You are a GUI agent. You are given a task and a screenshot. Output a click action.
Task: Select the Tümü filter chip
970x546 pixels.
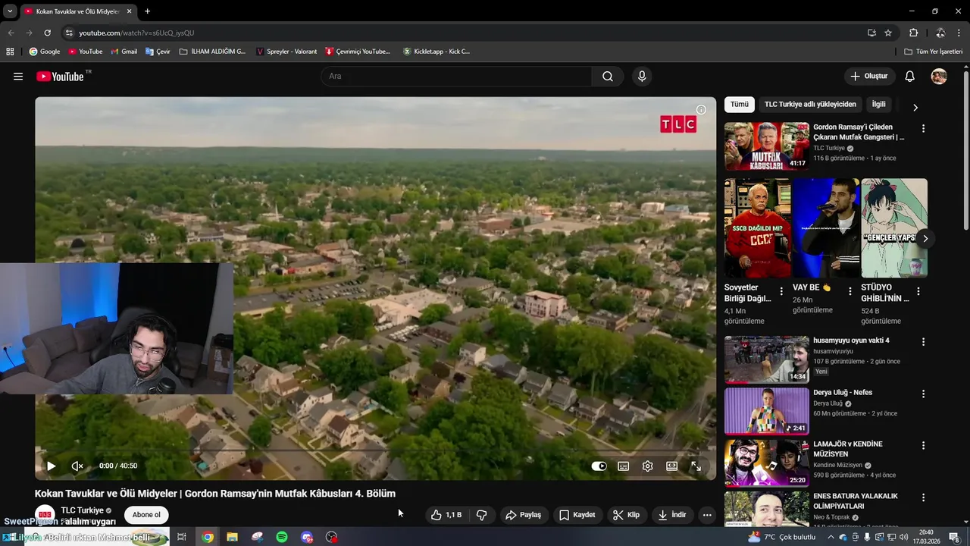[x=739, y=105]
